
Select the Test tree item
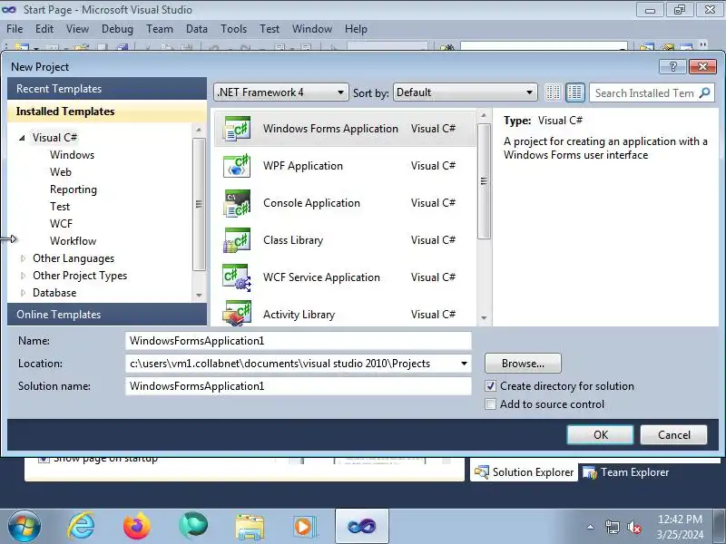60,207
